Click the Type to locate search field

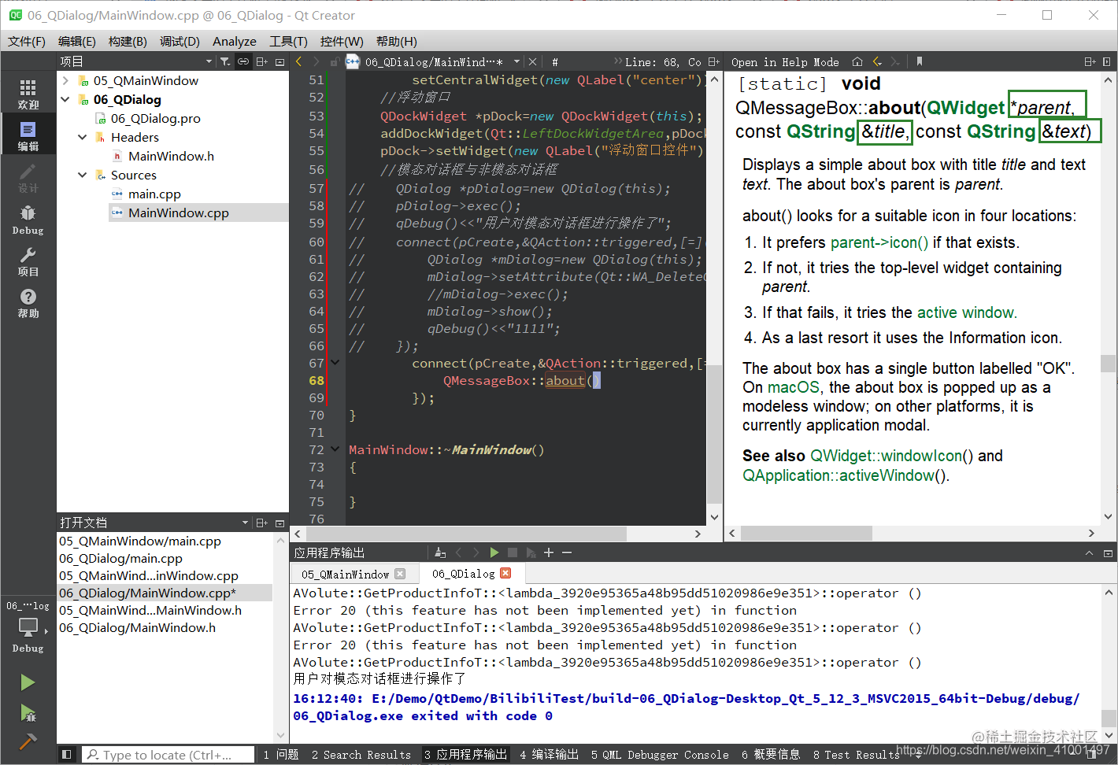[168, 755]
